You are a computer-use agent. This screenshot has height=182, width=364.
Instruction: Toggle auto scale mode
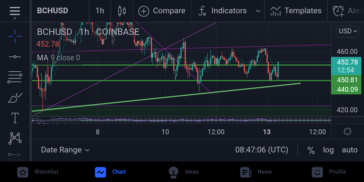[x=350, y=150]
